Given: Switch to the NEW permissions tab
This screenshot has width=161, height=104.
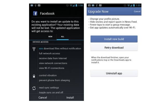Looking at the screenshot, I should pyautogui.click(x=50, y=37).
